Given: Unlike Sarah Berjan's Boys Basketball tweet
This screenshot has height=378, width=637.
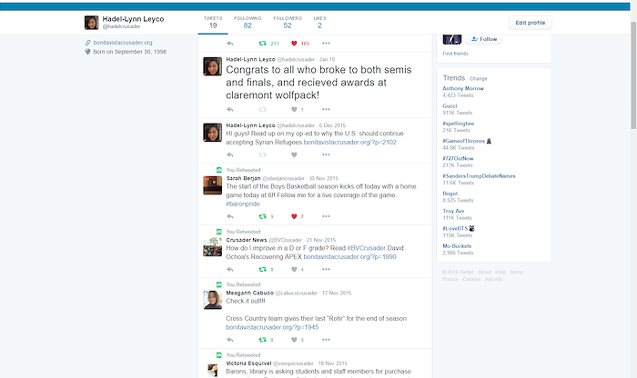Looking at the screenshot, I should 294,216.
